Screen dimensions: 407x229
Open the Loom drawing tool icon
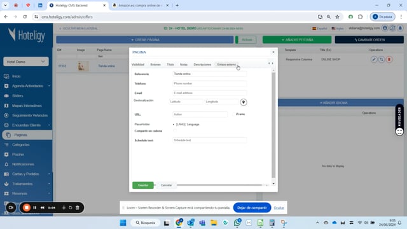click(64, 207)
